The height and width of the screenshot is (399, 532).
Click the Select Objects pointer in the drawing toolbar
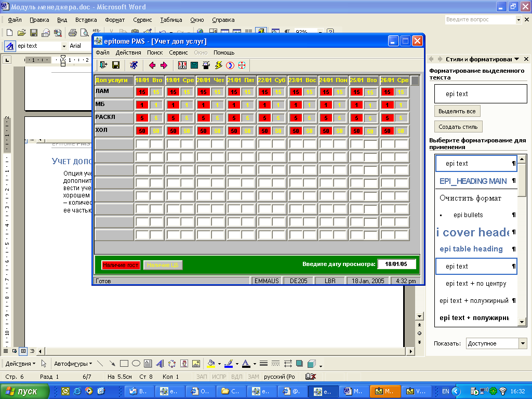pyautogui.click(x=44, y=364)
